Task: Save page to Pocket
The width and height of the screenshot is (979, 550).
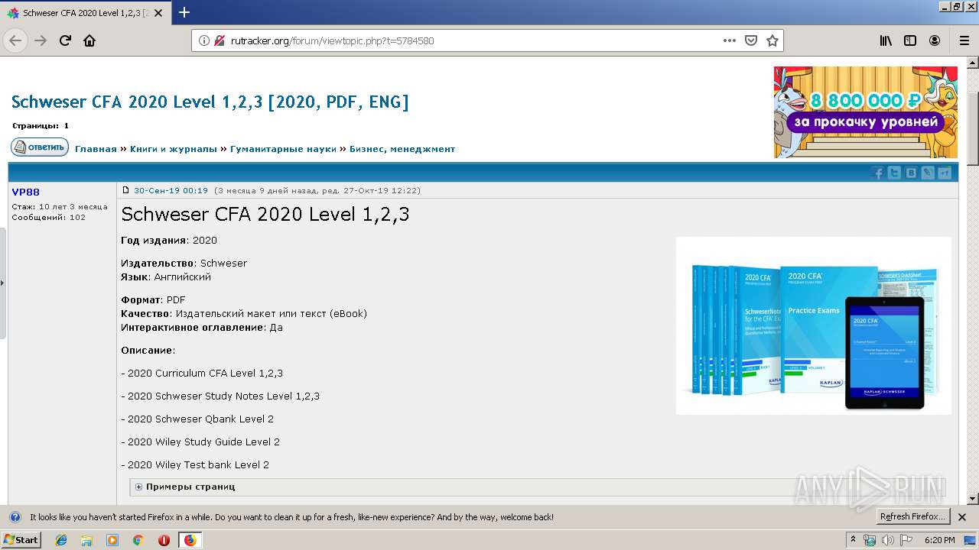Action: pyautogui.click(x=751, y=40)
